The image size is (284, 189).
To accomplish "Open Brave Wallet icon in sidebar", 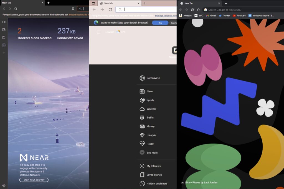I will click(4, 30).
